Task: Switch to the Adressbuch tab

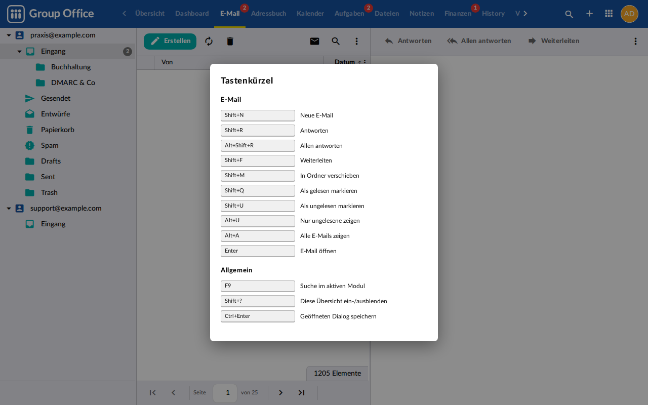Action: 268,14
